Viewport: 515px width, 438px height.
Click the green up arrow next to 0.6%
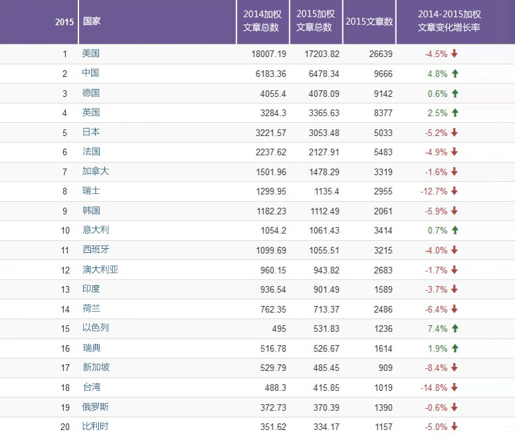pos(455,94)
